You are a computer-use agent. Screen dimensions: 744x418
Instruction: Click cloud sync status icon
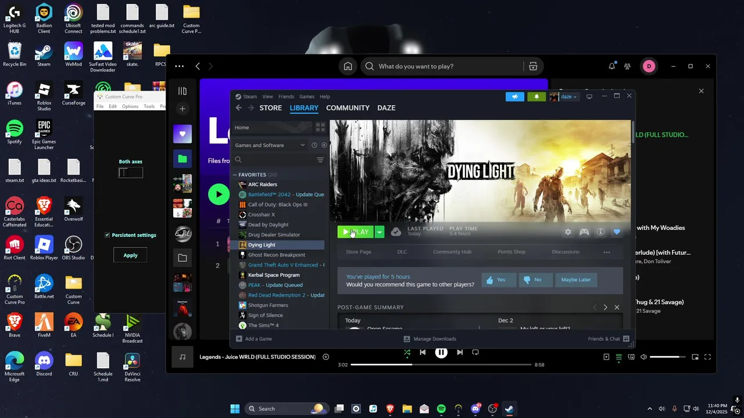pos(396,232)
